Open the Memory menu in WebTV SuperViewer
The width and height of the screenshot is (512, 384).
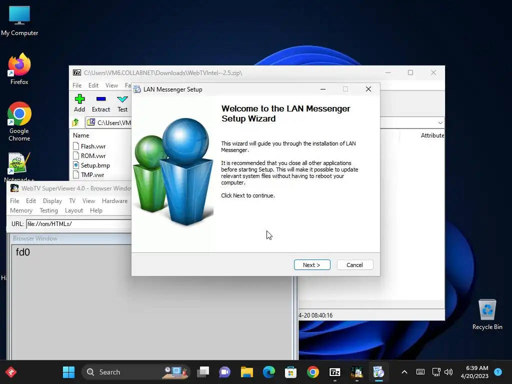pyautogui.click(x=21, y=210)
